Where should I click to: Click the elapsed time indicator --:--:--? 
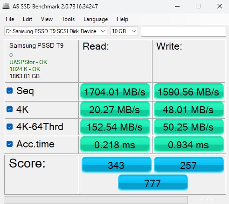click(x=207, y=200)
